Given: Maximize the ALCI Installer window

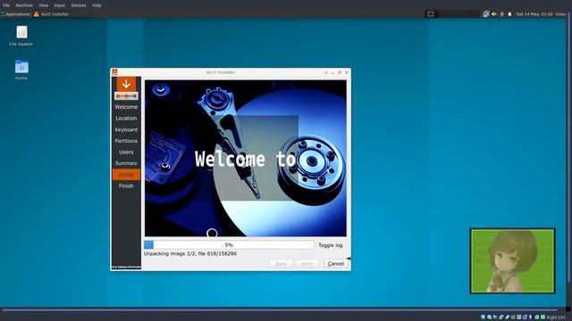Looking at the screenshot, I should tap(340, 72).
